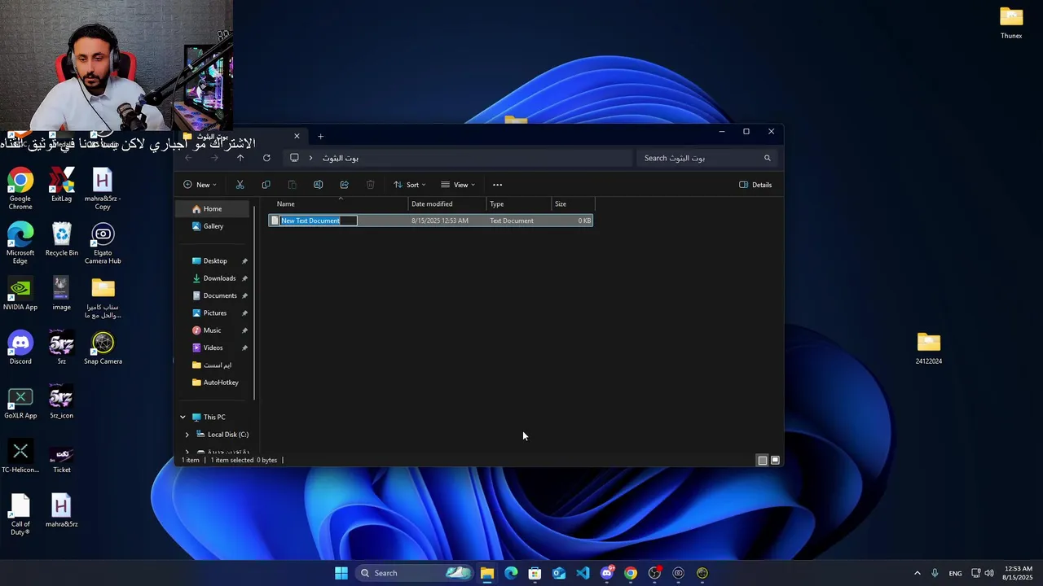The width and height of the screenshot is (1043, 586).
Task: Open Microsoft Store from taskbar
Action: click(535, 573)
